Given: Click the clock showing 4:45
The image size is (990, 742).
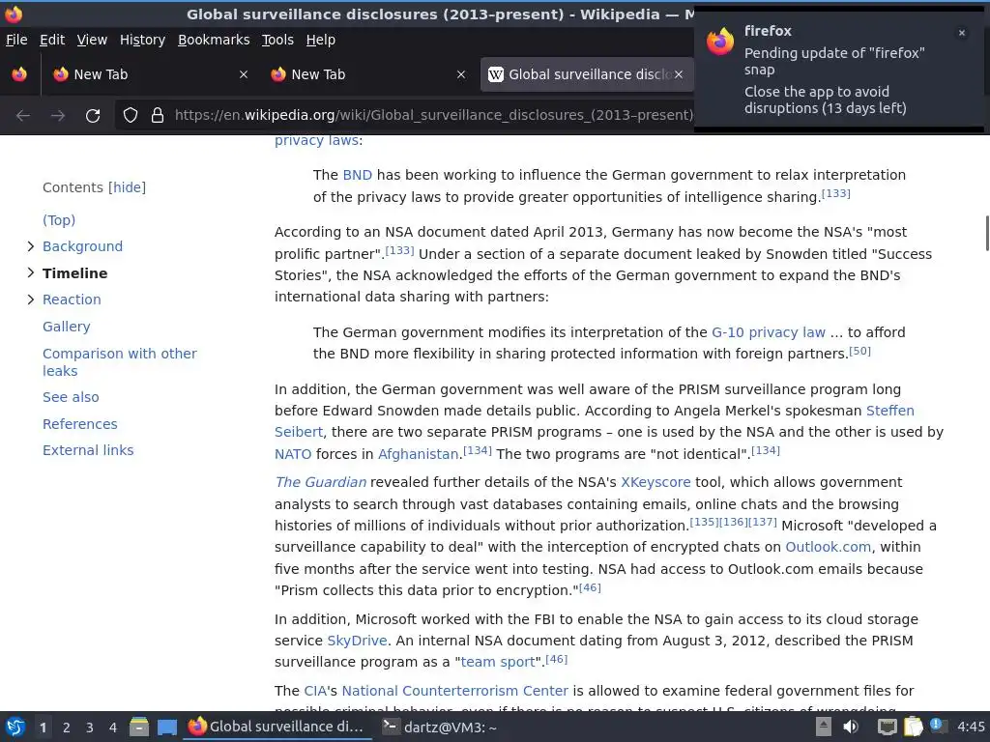Looking at the screenshot, I should point(971,727).
